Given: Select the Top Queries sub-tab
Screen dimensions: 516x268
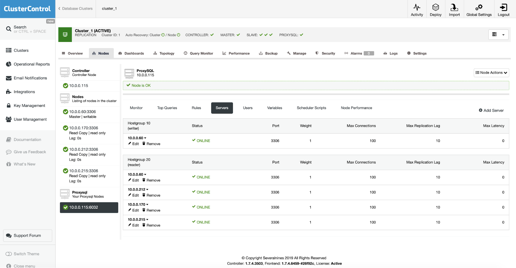Looking at the screenshot, I should coord(167,108).
